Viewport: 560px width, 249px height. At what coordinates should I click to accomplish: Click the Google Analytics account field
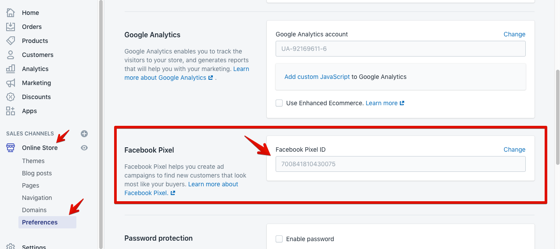(400, 49)
